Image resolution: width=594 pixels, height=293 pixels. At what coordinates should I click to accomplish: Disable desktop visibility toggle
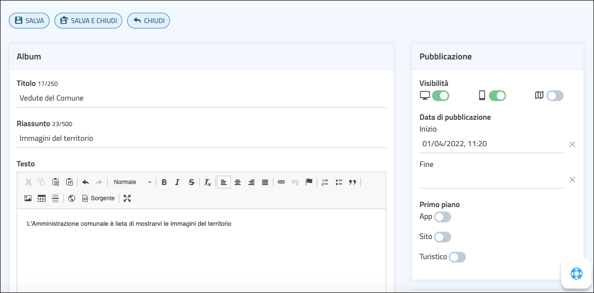(x=440, y=96)
